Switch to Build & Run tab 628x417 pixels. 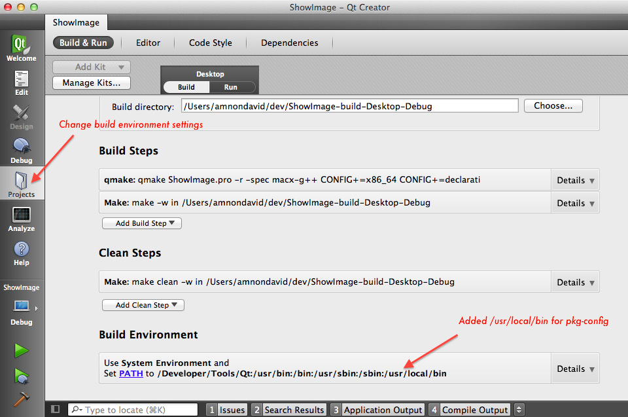pos(83,43)
